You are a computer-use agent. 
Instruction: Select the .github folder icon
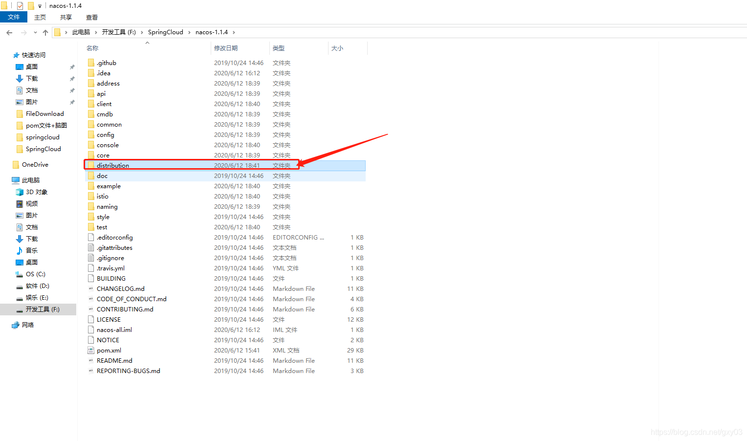click(91, 63)
